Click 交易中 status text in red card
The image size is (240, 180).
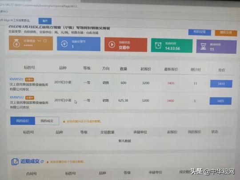pos(124,48)
